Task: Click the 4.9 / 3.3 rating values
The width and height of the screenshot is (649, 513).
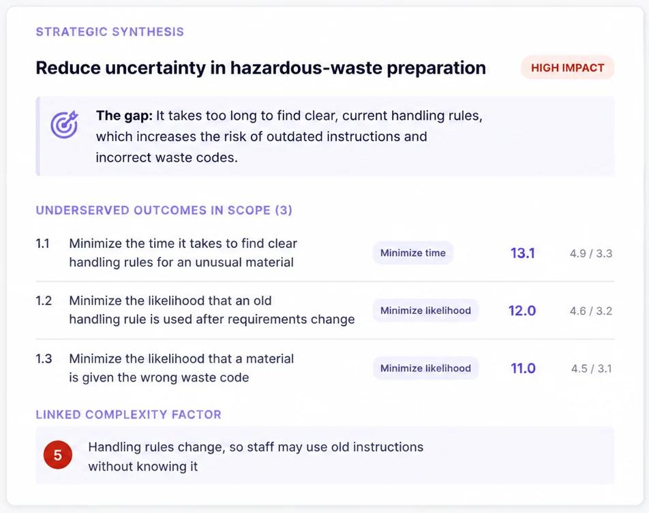Action: coord(590,253)
